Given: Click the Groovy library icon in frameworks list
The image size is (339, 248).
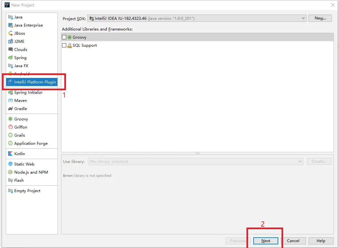Looking at the screenshot, I should pyautogui.click(x=69, y=37).
